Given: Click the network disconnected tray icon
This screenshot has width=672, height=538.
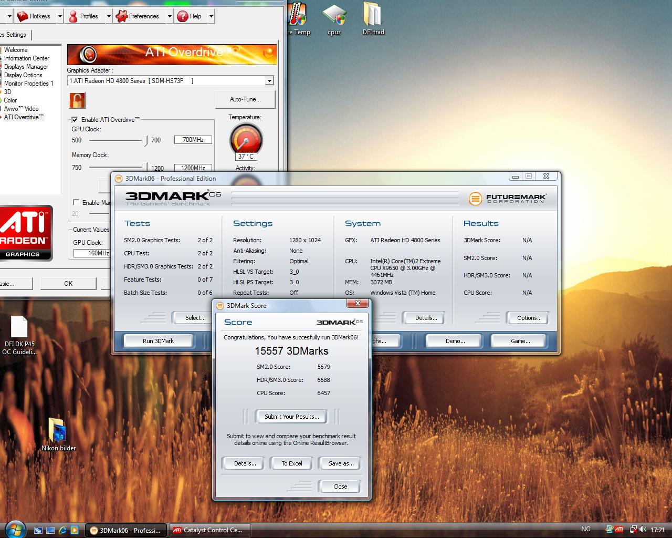Looking at the screenshot, I should [x=634, y=530].
